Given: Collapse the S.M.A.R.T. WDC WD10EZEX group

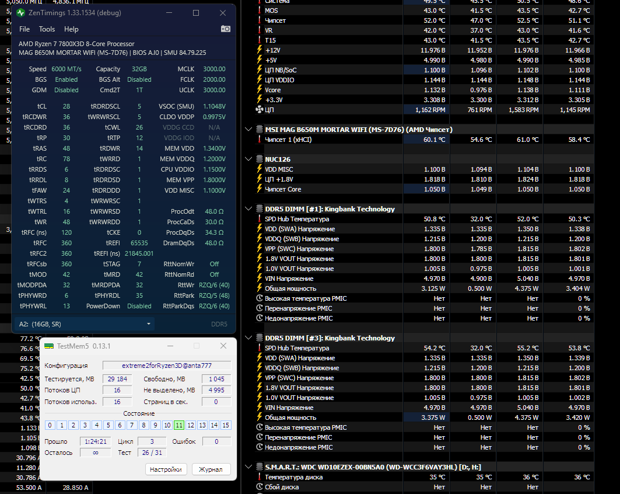Looking at the screenshot, I should 248,467.
